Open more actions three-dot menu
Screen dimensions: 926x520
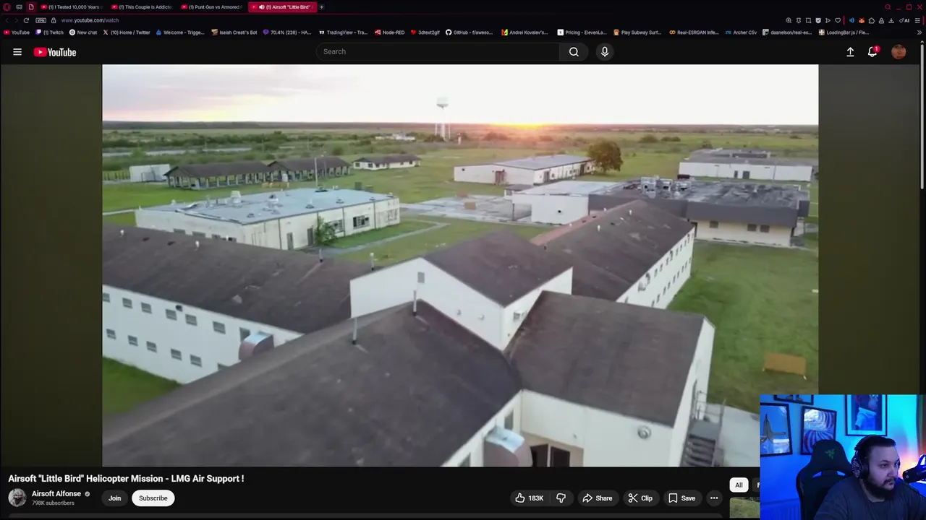pos(714,498)
